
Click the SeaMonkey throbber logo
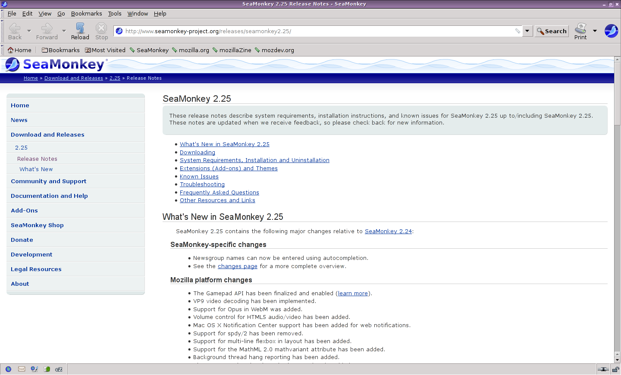click(x=611, y=31)
